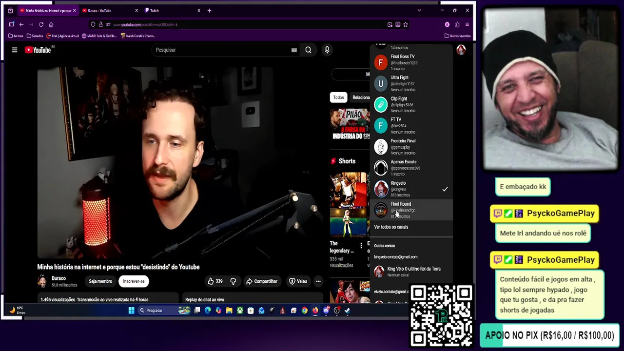Image resolution: width=624 pixels, height=351 pixels.
Task: Open the Firefox application menu button
Action: tap(467, 24)
